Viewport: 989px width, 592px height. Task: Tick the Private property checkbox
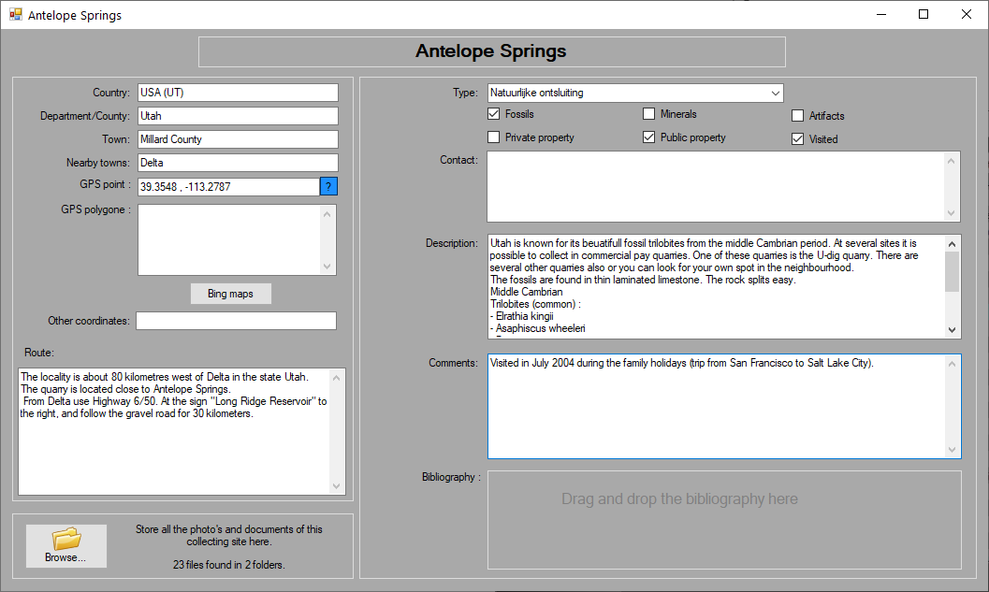point(494,137)
